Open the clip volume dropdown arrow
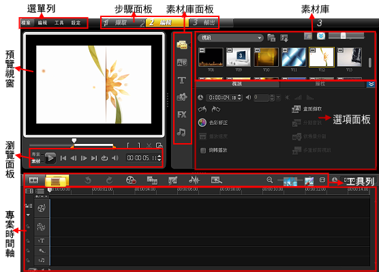The image size is (379, 272). [278, 97]
